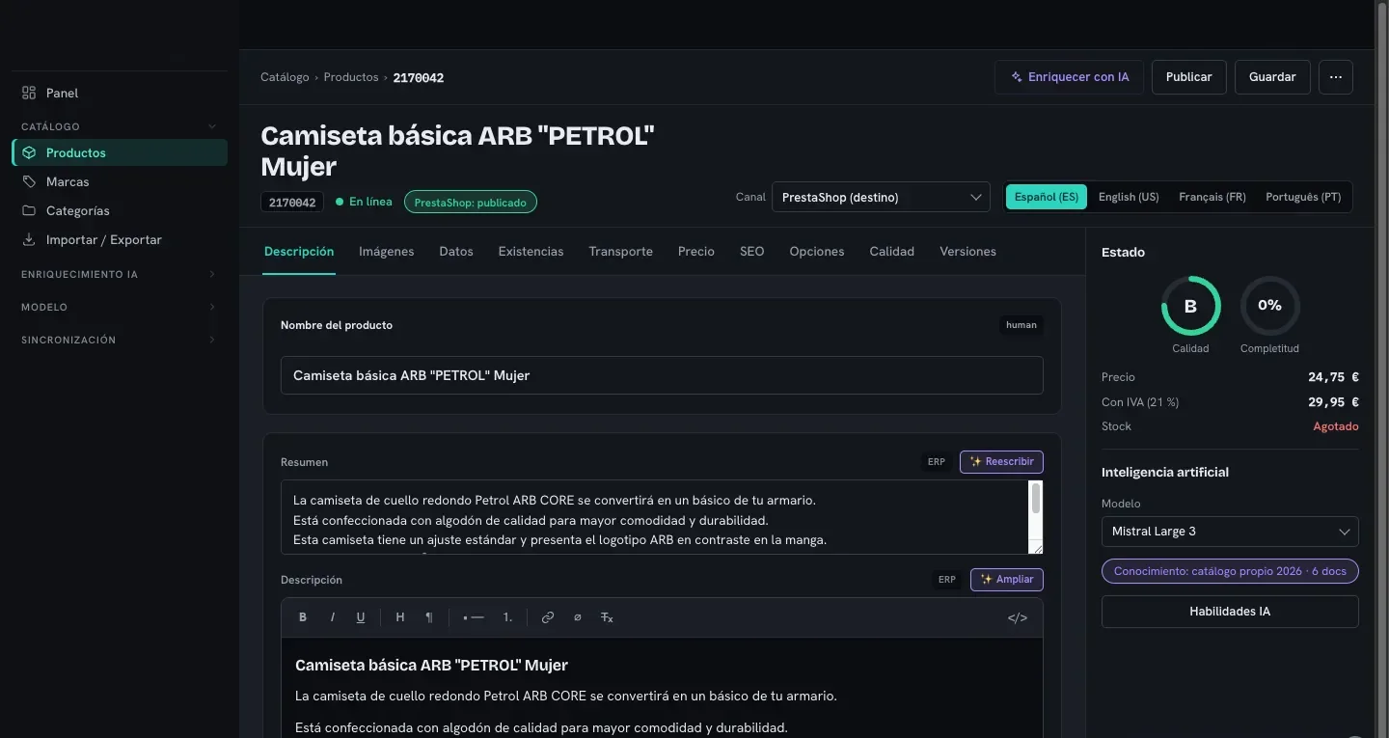Screen dimensions: 1389x738
Task: Open the Opciones tab
Action: [816, 251]
